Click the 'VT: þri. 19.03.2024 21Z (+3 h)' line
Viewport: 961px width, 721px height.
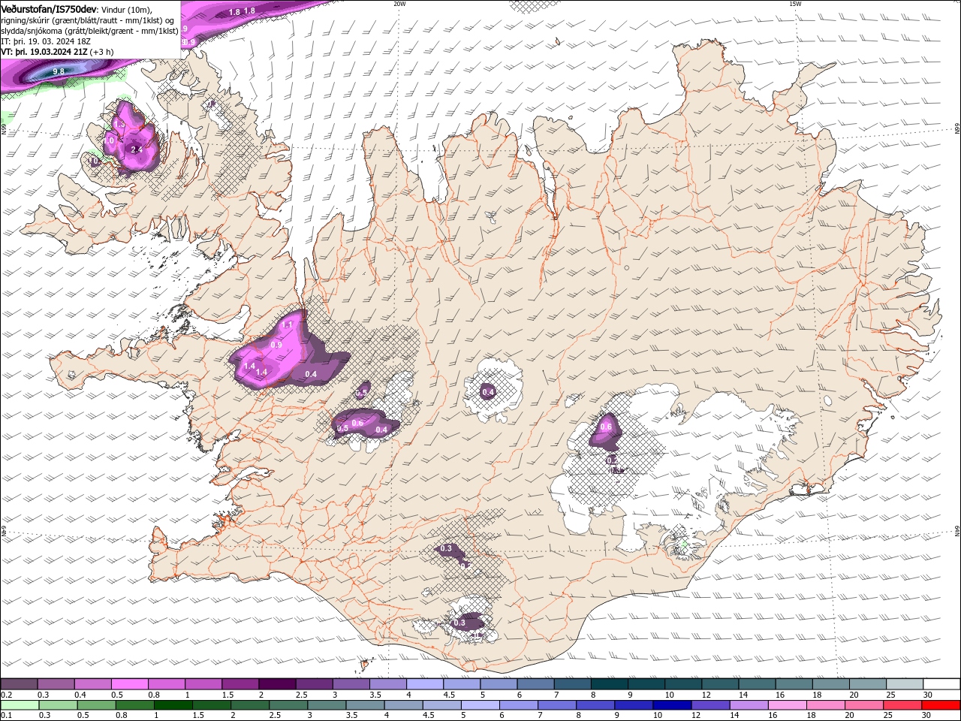pyautogui.click(x=58, y=52)
